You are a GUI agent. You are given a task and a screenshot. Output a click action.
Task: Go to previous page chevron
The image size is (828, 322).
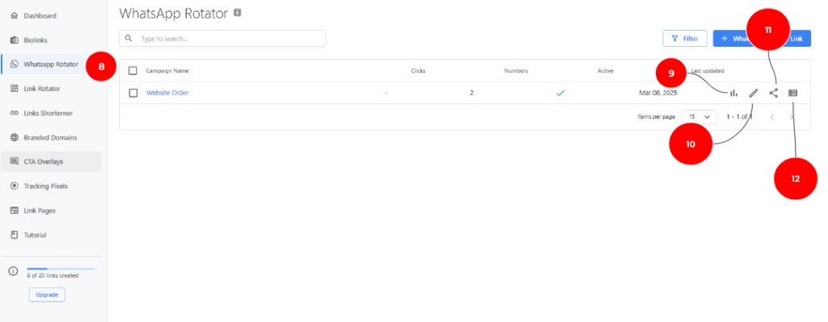(771, 116)
